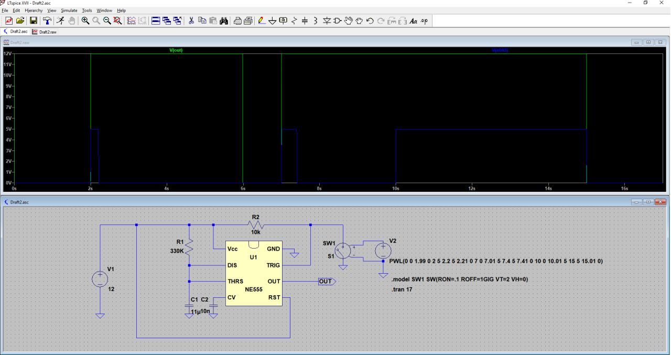This screenshot has height=355, width=671.
Task: Click the Save floppy disk icon
Action: click(34, 21)
